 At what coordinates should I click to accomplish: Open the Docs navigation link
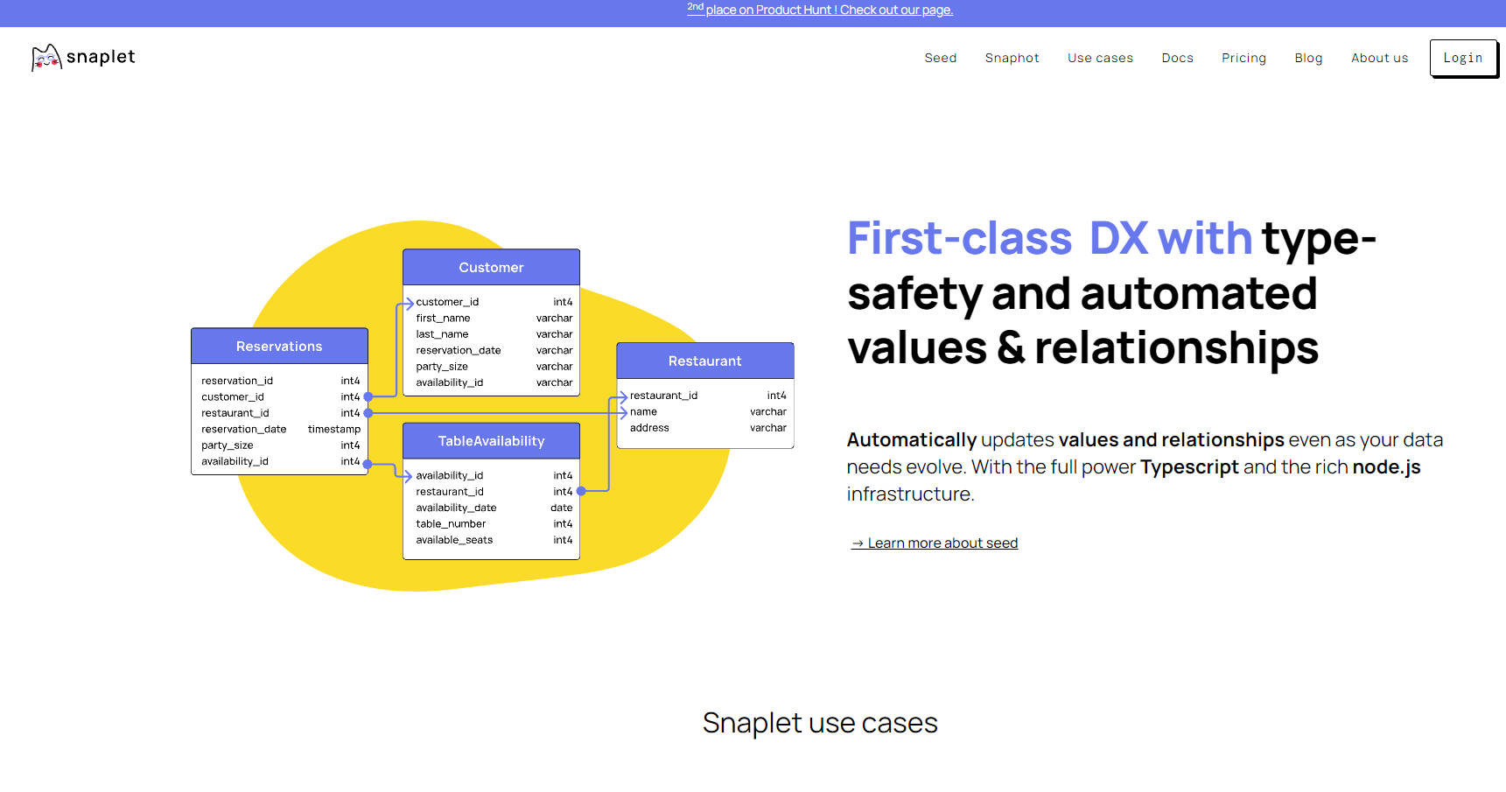[1177, 58]
